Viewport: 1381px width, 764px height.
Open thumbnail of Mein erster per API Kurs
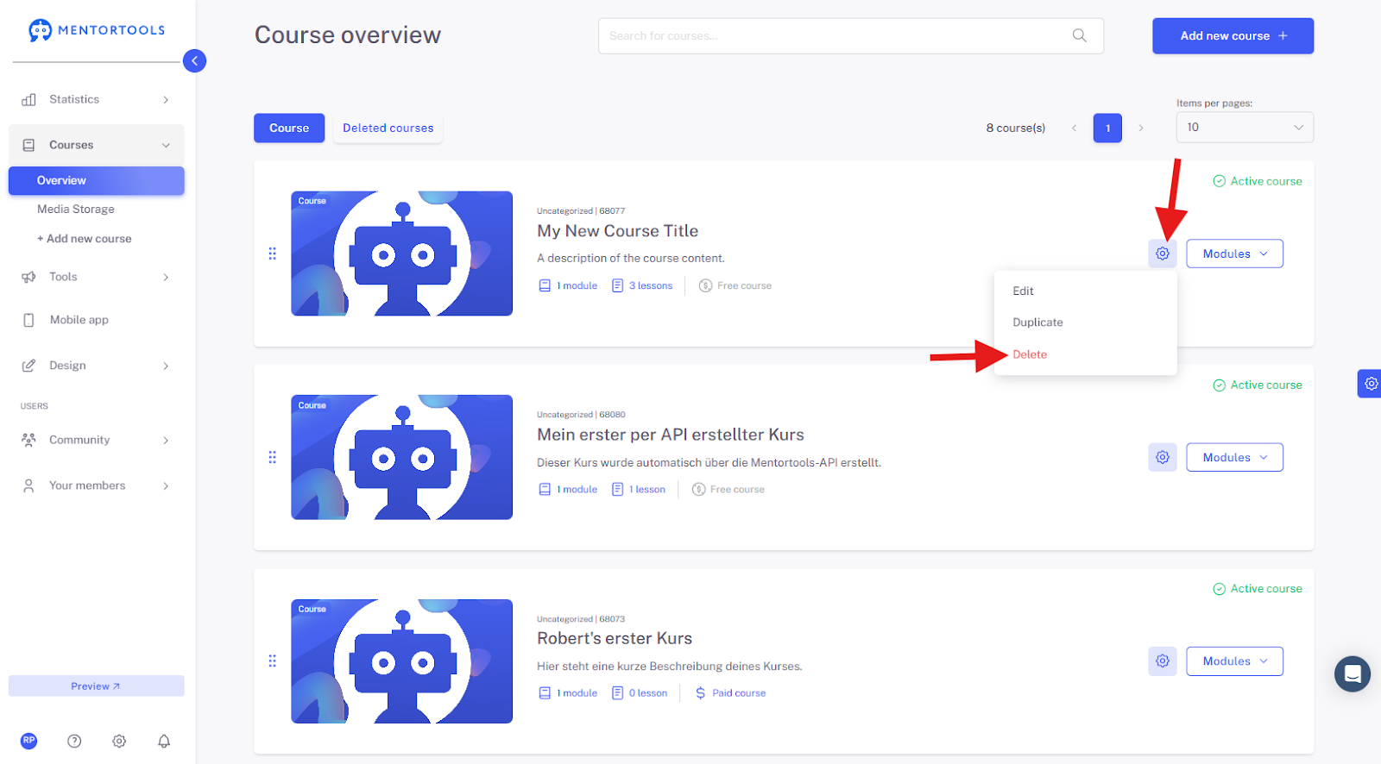pyautogui.click(x=402, y=457)
